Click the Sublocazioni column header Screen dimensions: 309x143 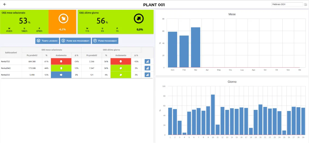point(11,52)
